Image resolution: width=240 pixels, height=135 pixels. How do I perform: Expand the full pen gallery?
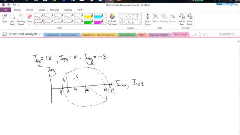105,22
